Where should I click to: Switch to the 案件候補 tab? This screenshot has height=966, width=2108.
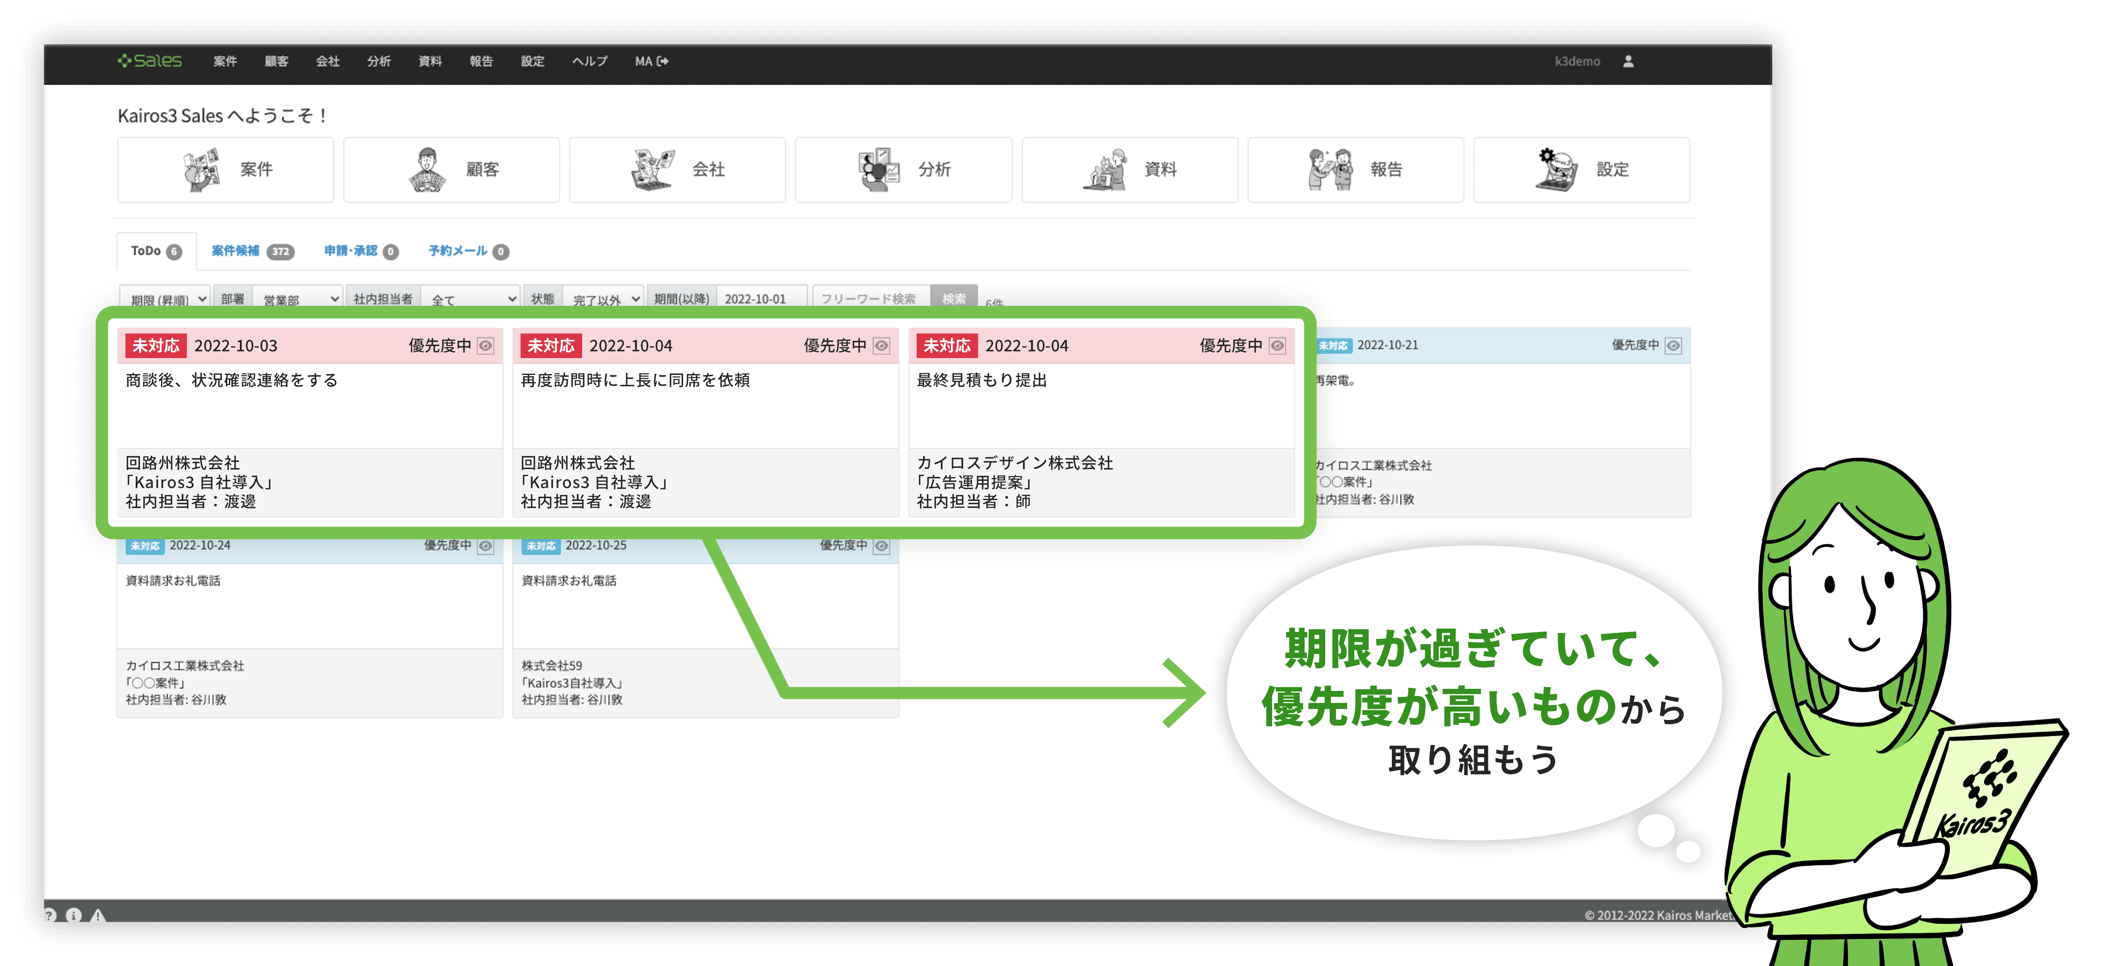[x=253, y=251]
